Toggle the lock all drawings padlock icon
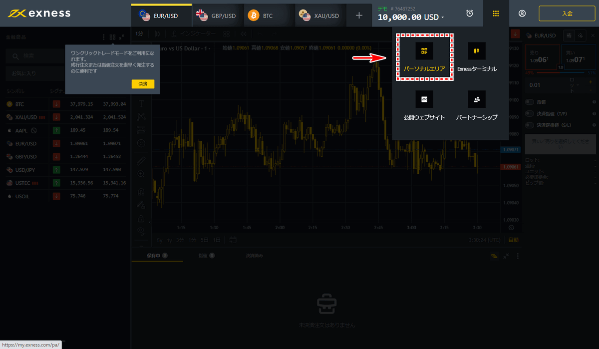Screen dimensions: 599x349 [x=142, y=219]
